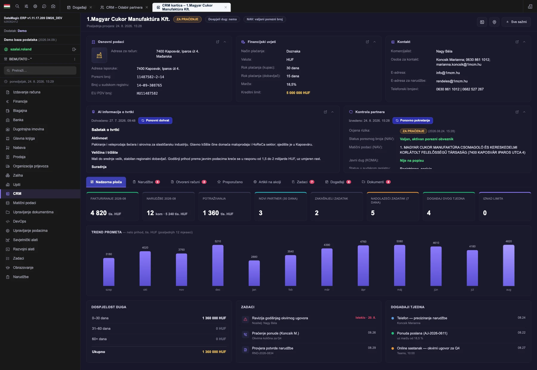
Task: Click the Pretraži search field in sidebar
Action: [x=40, y=70]
